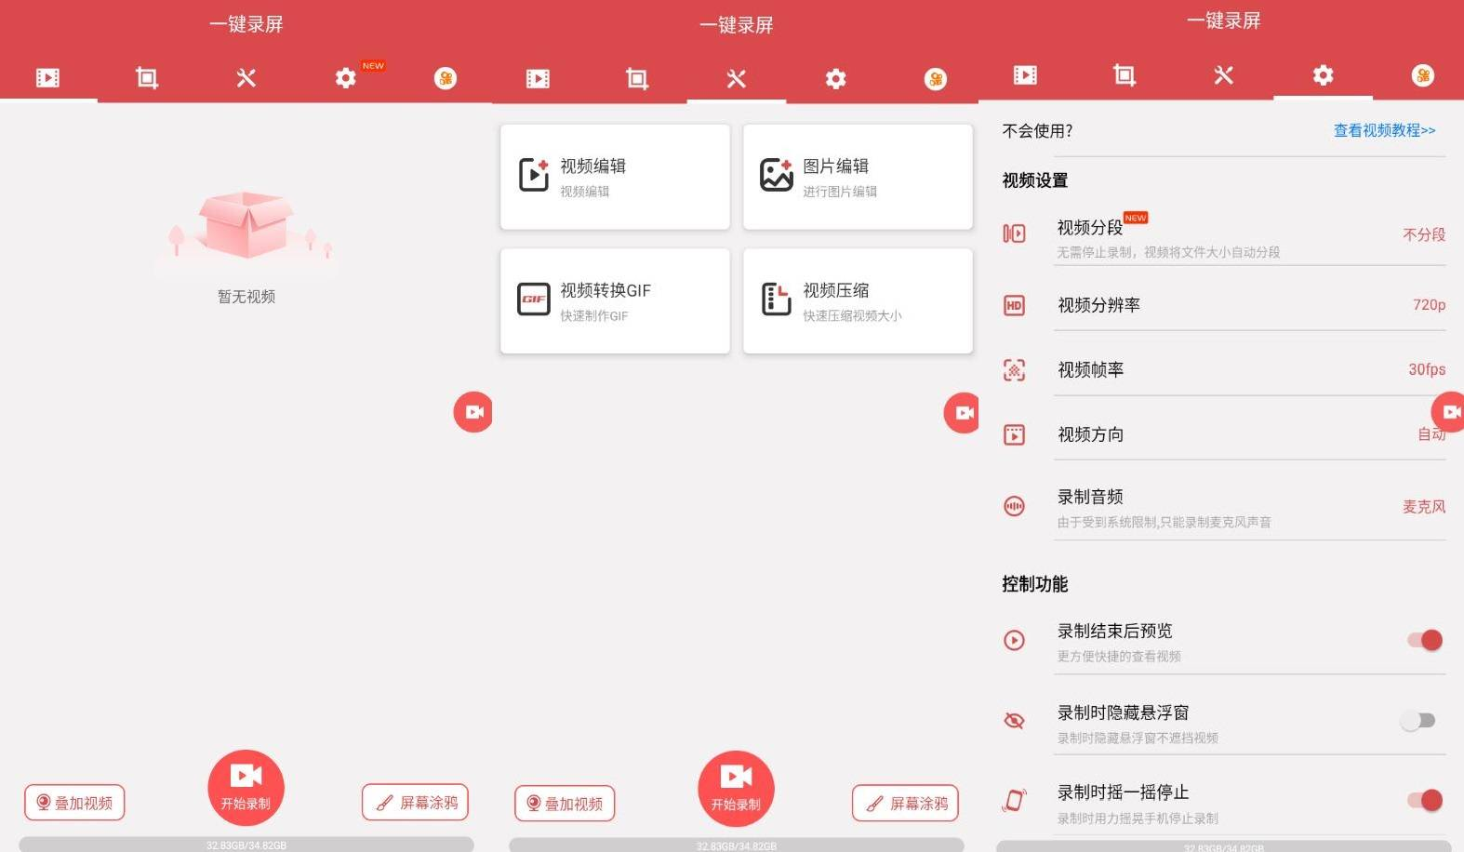
Task: Open the 图片编辑 image editor card
Action: pyautogui.click(x=857, y=177)
